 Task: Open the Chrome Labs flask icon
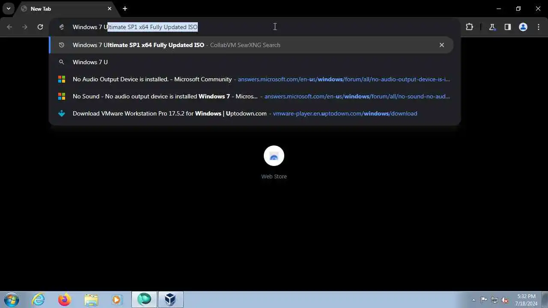coord(492,27)
